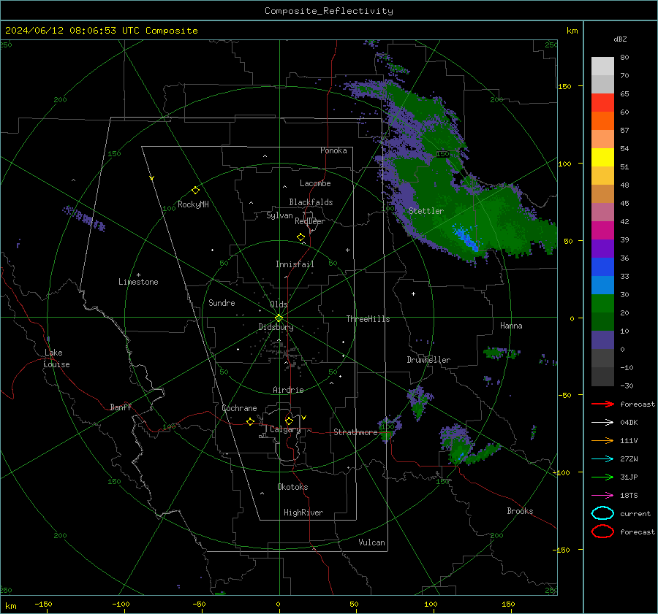The image size is (658, 614).
Task: Click the Stettler label on the map
Action: point(426,211)
